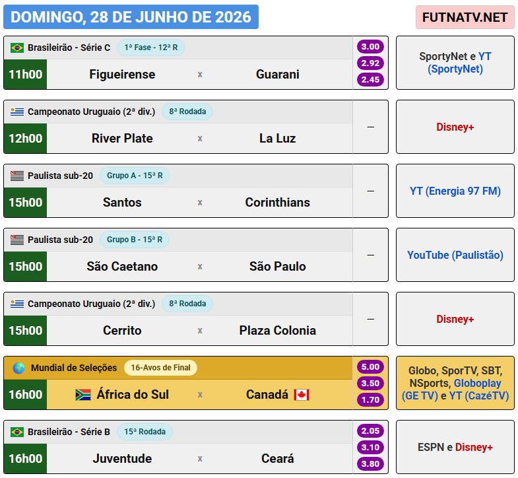The width and height of the screenshot is (518, 478).
Task: Click the 3.00 odds for Figueirense win
Action: [x=370, y=47]
